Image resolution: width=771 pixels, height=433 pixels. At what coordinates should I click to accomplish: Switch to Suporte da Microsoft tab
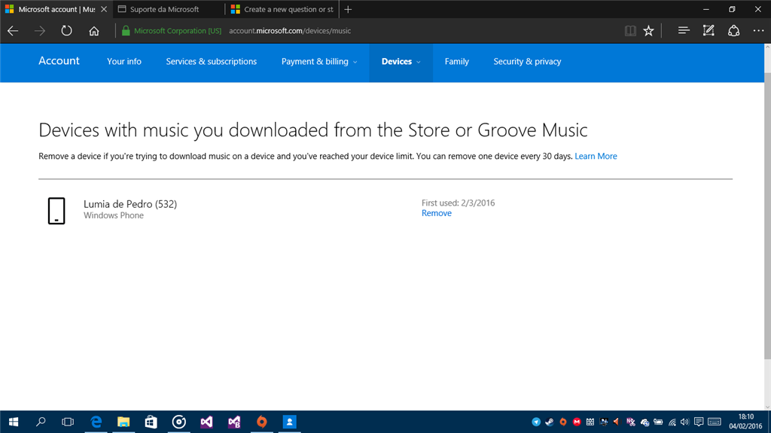pyautogui.click(x=168, y=9)
